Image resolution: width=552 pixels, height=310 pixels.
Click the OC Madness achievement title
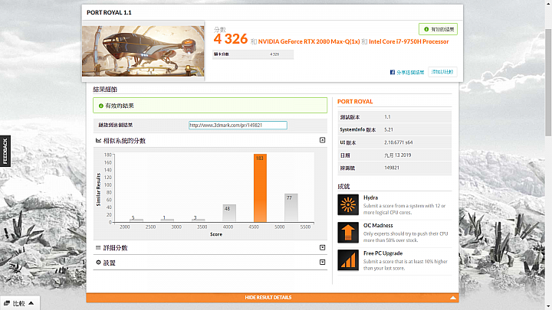click(378, 225)
